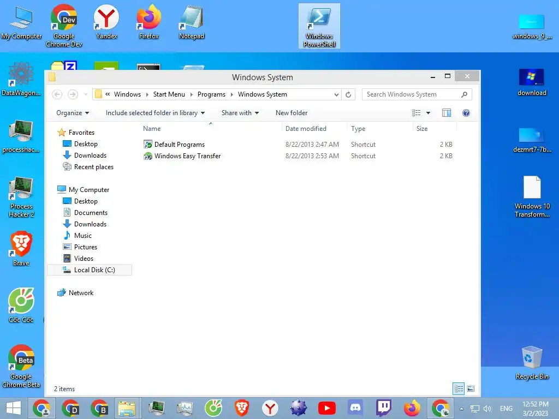Select windows_9_... desktop folder
559x419 pixels.
point(532,26)
